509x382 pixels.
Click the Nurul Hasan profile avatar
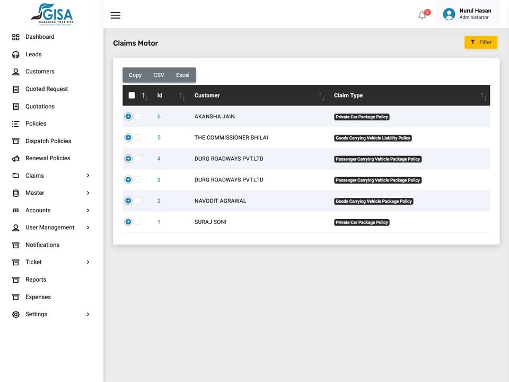449,14
